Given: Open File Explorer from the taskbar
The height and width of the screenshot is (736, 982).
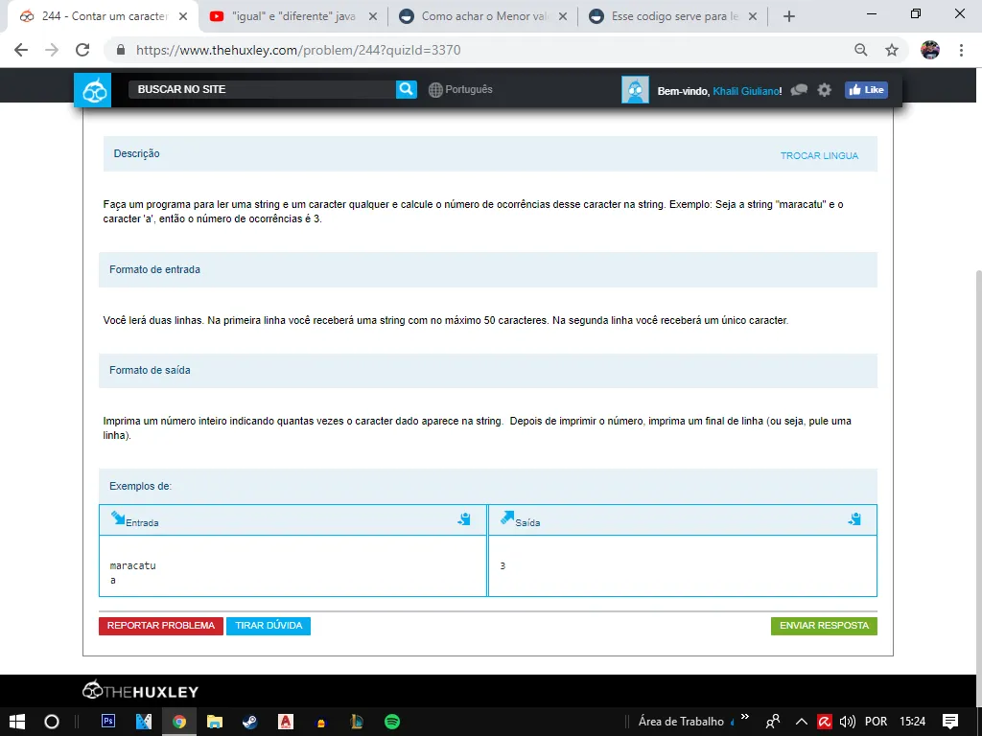Looking at the screenshot, I should pos(215,722).
